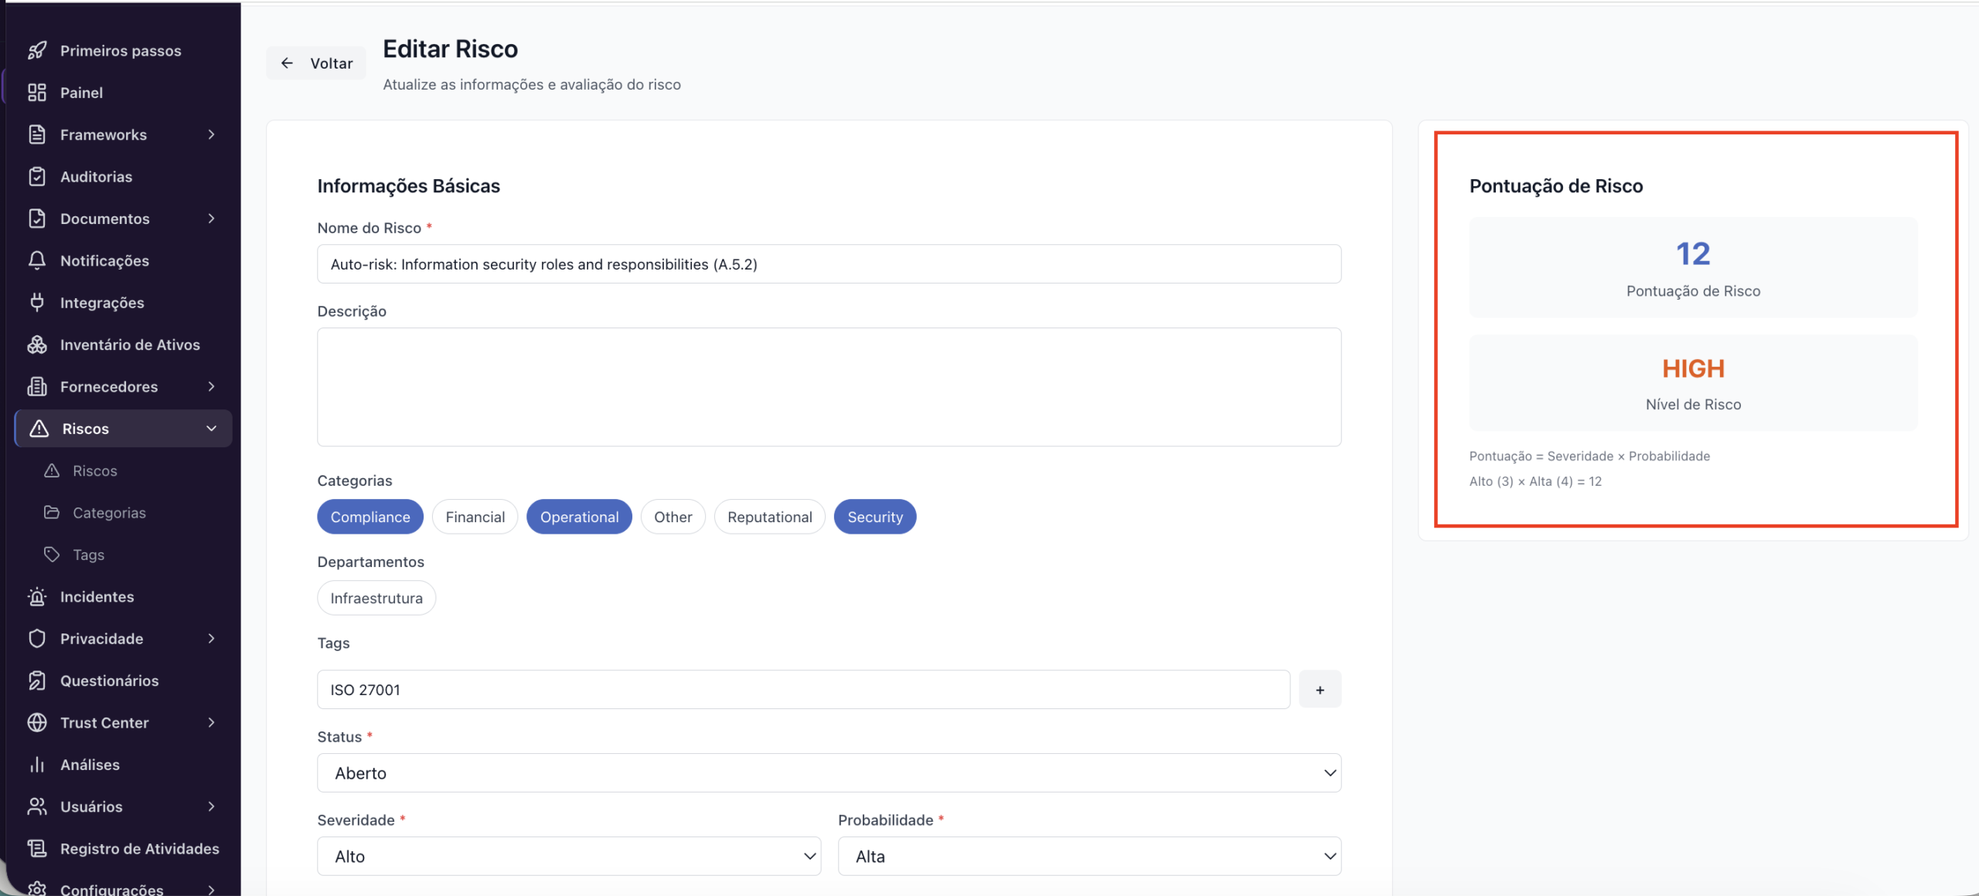Viewport: 1979px width, 896px height.
Task: Click the Registro de Atividades log icon
Action: click(x=37, y=848)
